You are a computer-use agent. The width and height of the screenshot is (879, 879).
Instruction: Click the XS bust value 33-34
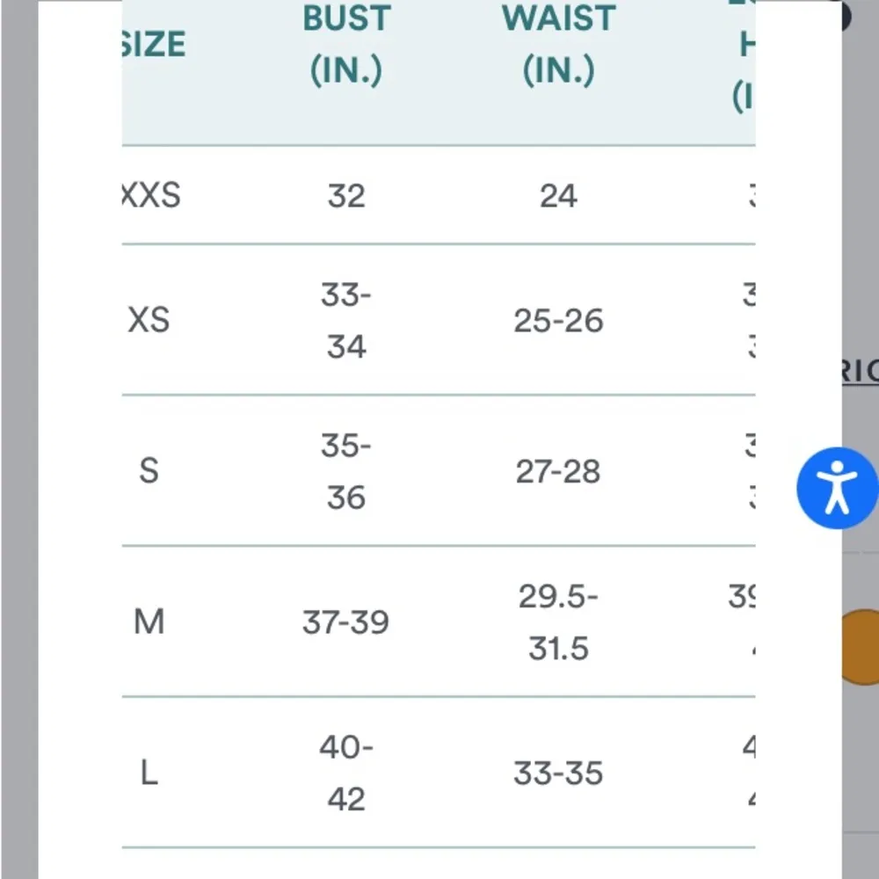click(345, 321)
